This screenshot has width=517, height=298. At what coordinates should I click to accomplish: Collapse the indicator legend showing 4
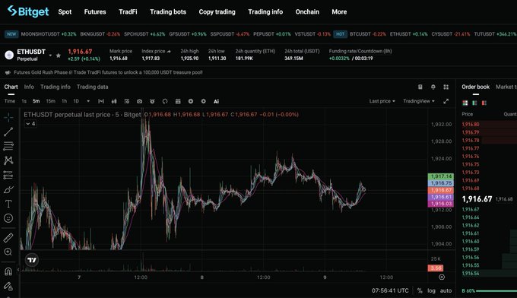30,124
